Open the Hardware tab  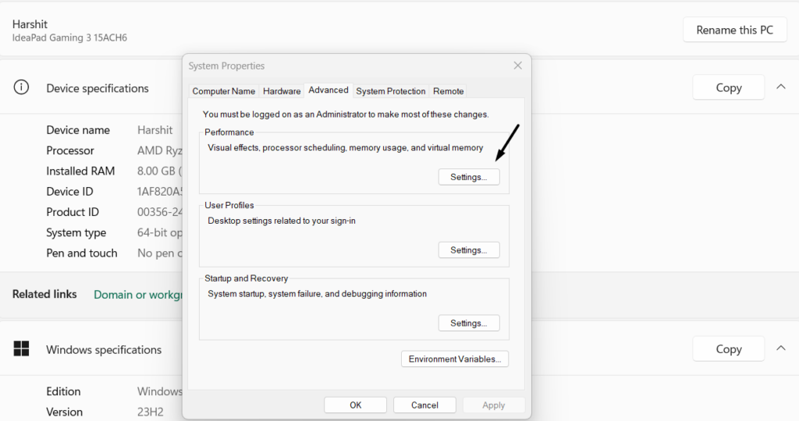pyautogui.click(x=282, y=91)
